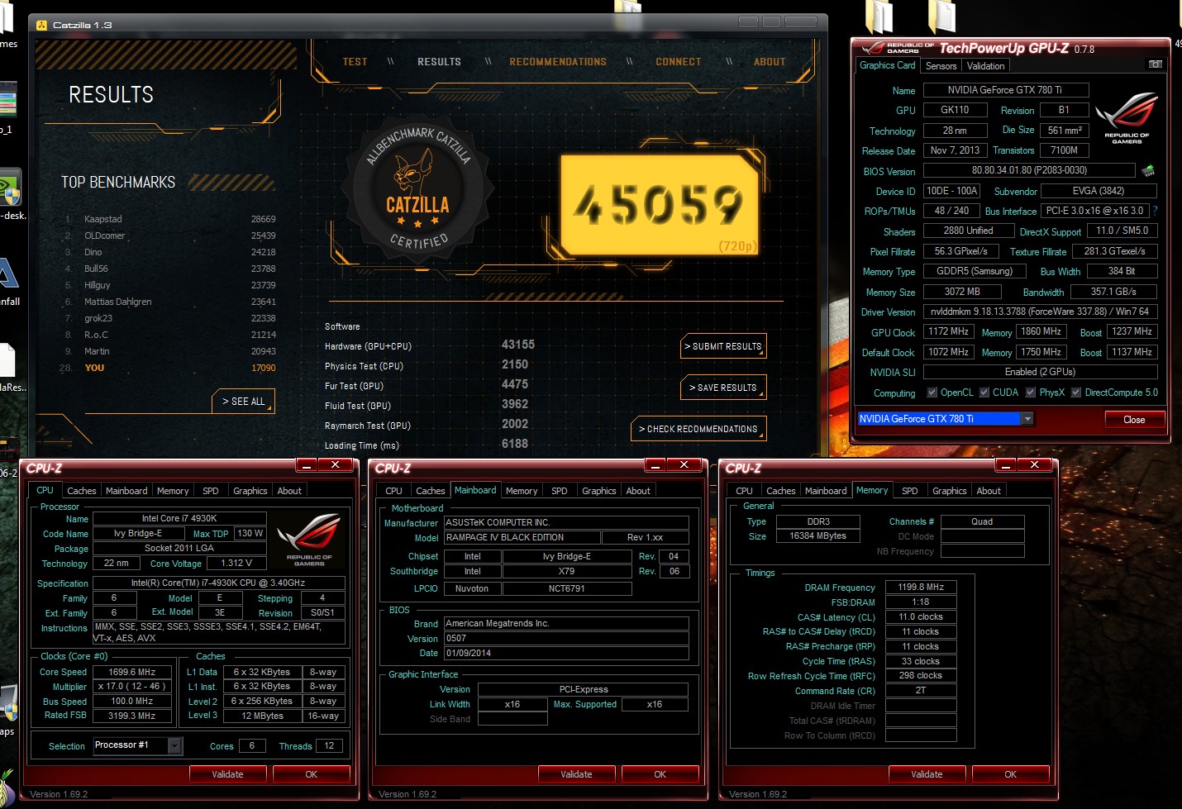The width and height of the screenshot is (1182, 809).
Task: Click the Catzilla title bar app icon
Action: [41, 25]
